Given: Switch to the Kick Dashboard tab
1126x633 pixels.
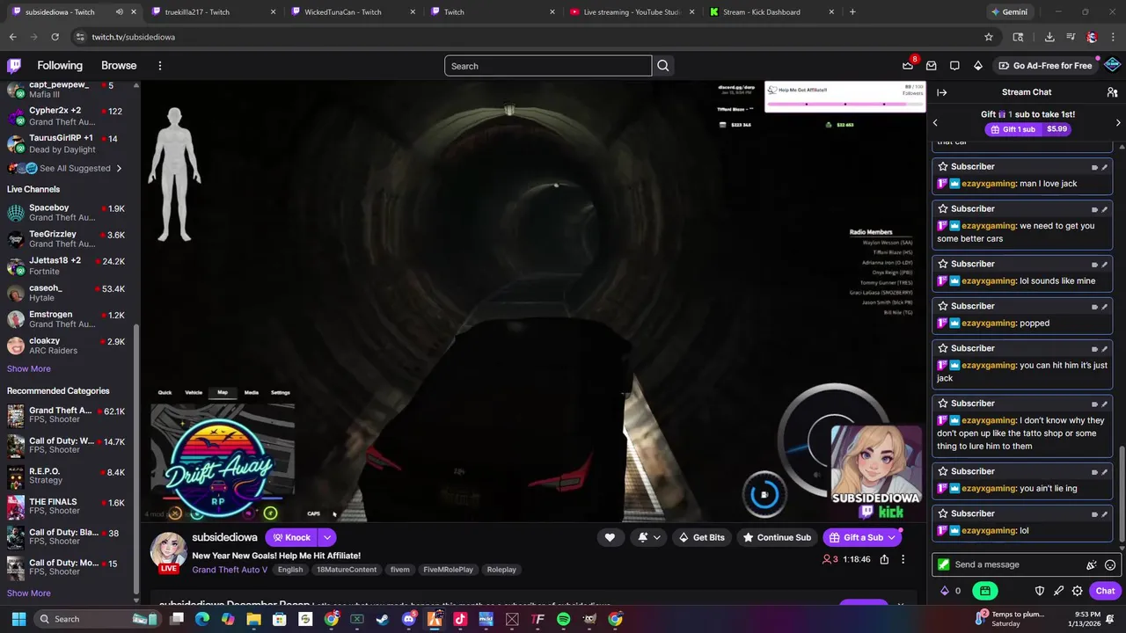Looking at the screenshot, I should (x=771, y=12).
